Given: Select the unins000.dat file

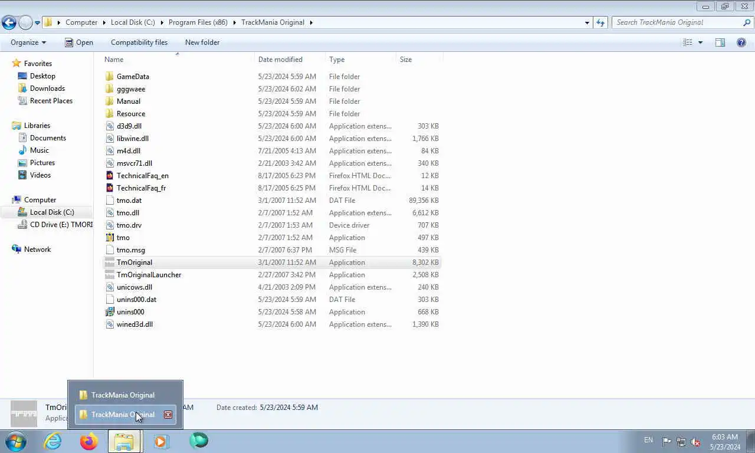Looking at the screenshot, I should point(272,300).
